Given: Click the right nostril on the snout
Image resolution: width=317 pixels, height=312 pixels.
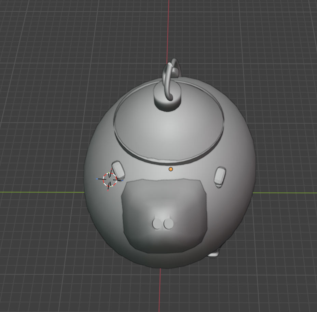Looking at the screenshot, I should click(x=168, y=224).
